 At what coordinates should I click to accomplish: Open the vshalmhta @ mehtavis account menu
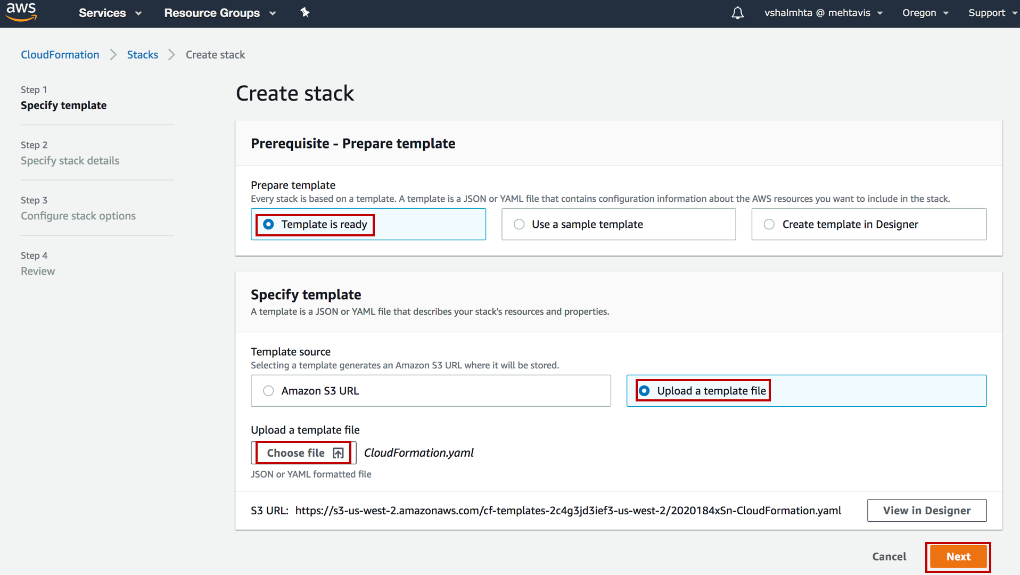[824, 13]
